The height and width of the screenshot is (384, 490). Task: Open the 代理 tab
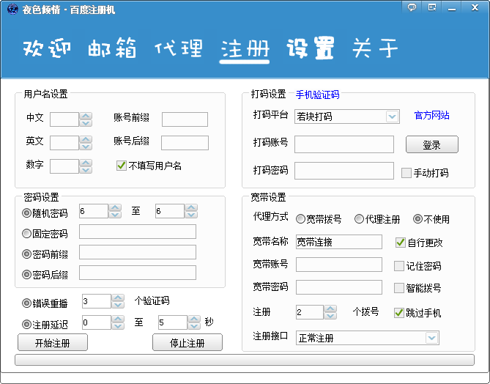[179, 48]
